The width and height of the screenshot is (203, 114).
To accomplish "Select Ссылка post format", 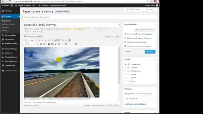I will point(125,74).
